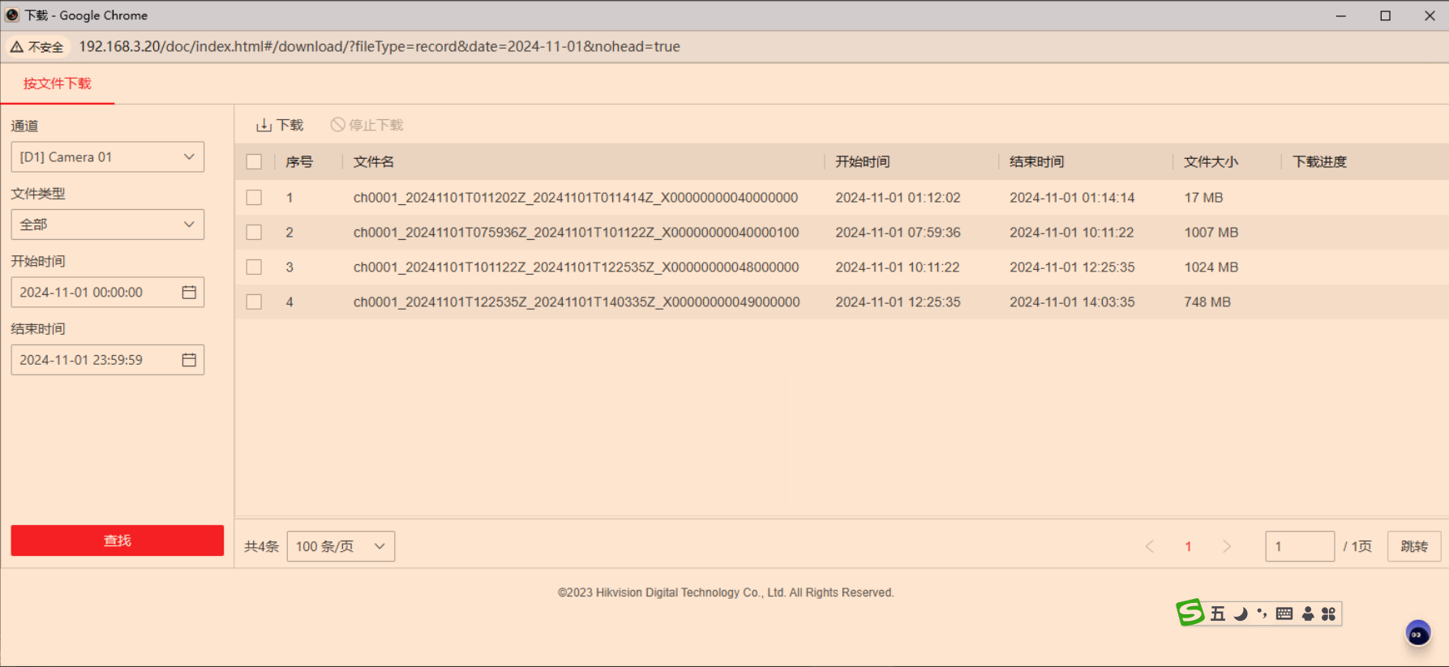Image resolution: width=1449 pixels, height=667 pixels.
Task: Click the Sogou input method logo
Action: click(x=1190, y=613)
